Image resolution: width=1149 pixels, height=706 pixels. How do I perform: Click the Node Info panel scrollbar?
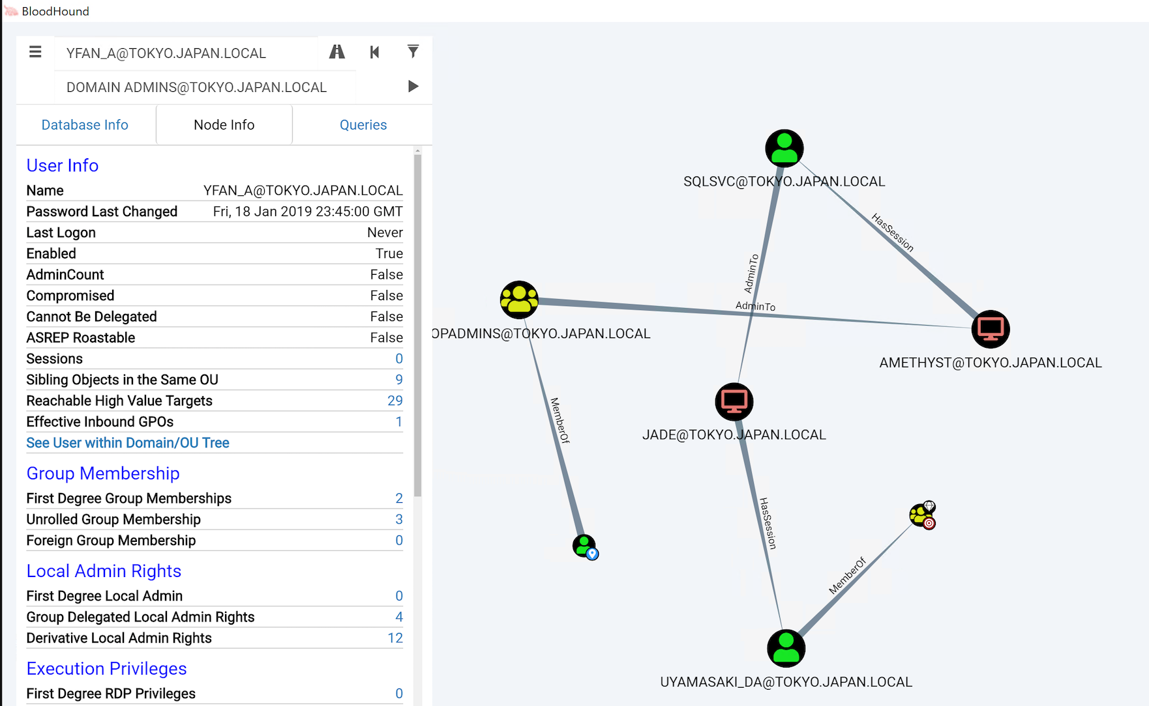pos(417,326)
